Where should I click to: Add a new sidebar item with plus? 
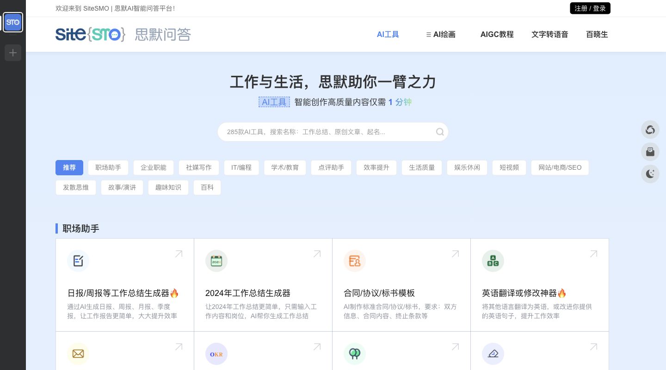point(13,53)
